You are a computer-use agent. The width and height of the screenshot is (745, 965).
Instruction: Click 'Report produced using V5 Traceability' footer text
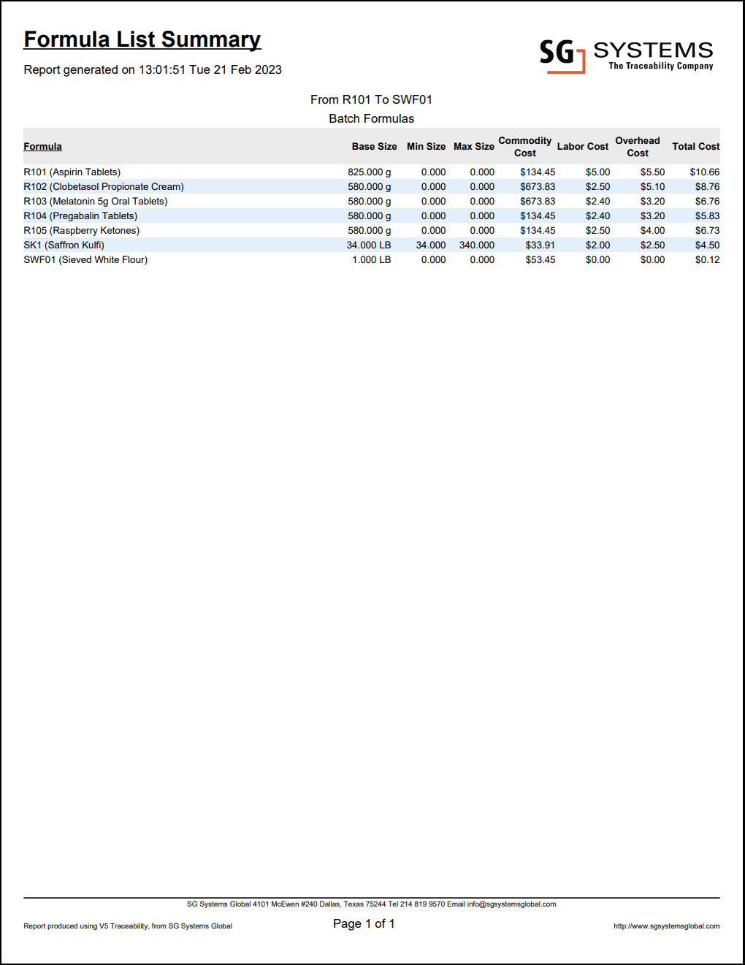click(x=128, y=926)
